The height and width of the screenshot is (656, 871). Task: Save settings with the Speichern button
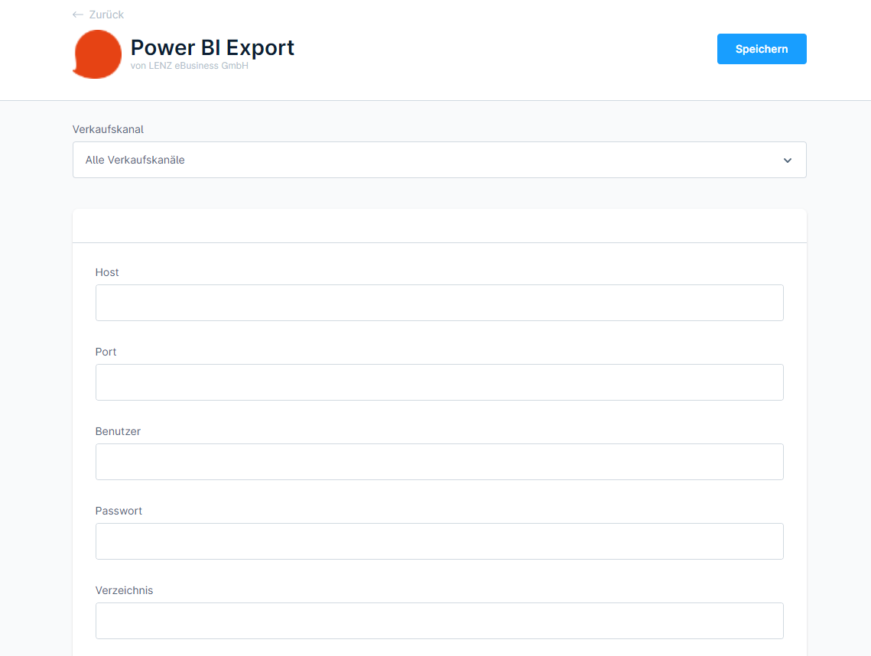[761, 49]
